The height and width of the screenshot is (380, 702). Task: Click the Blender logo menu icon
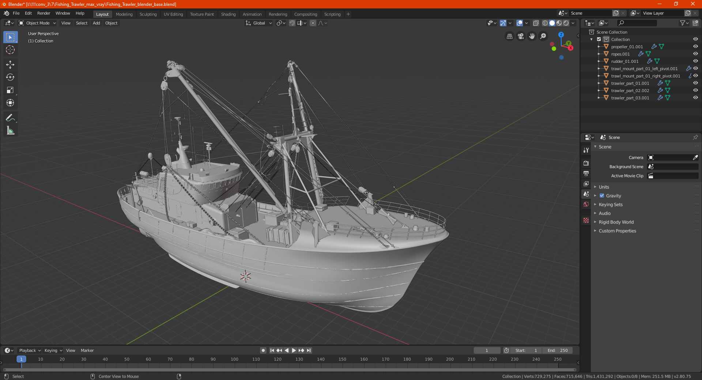[x=6, y=13]
